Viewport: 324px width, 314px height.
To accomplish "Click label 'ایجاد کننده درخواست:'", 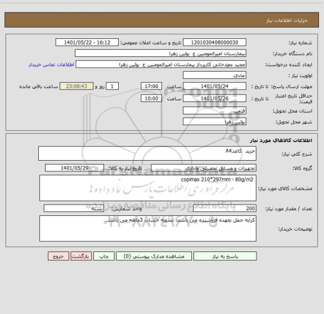I will 289,65.
